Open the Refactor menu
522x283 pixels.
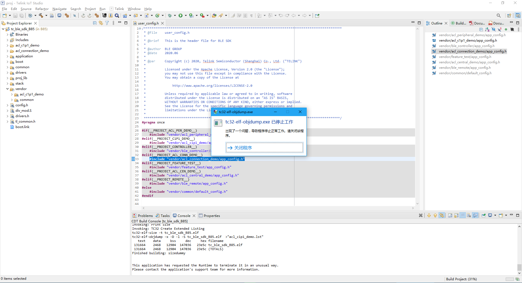tap(42, 9)
